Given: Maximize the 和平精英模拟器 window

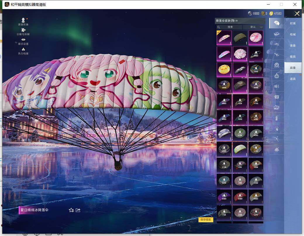Looking at the screenshot, I should [x=281, y=4].
